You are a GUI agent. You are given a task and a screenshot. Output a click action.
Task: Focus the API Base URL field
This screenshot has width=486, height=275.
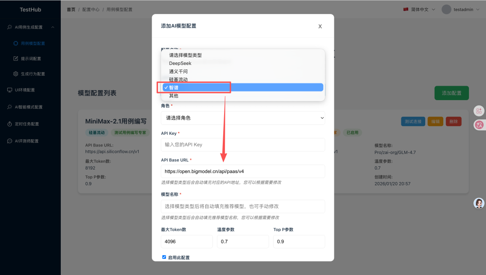click(243, 171)
